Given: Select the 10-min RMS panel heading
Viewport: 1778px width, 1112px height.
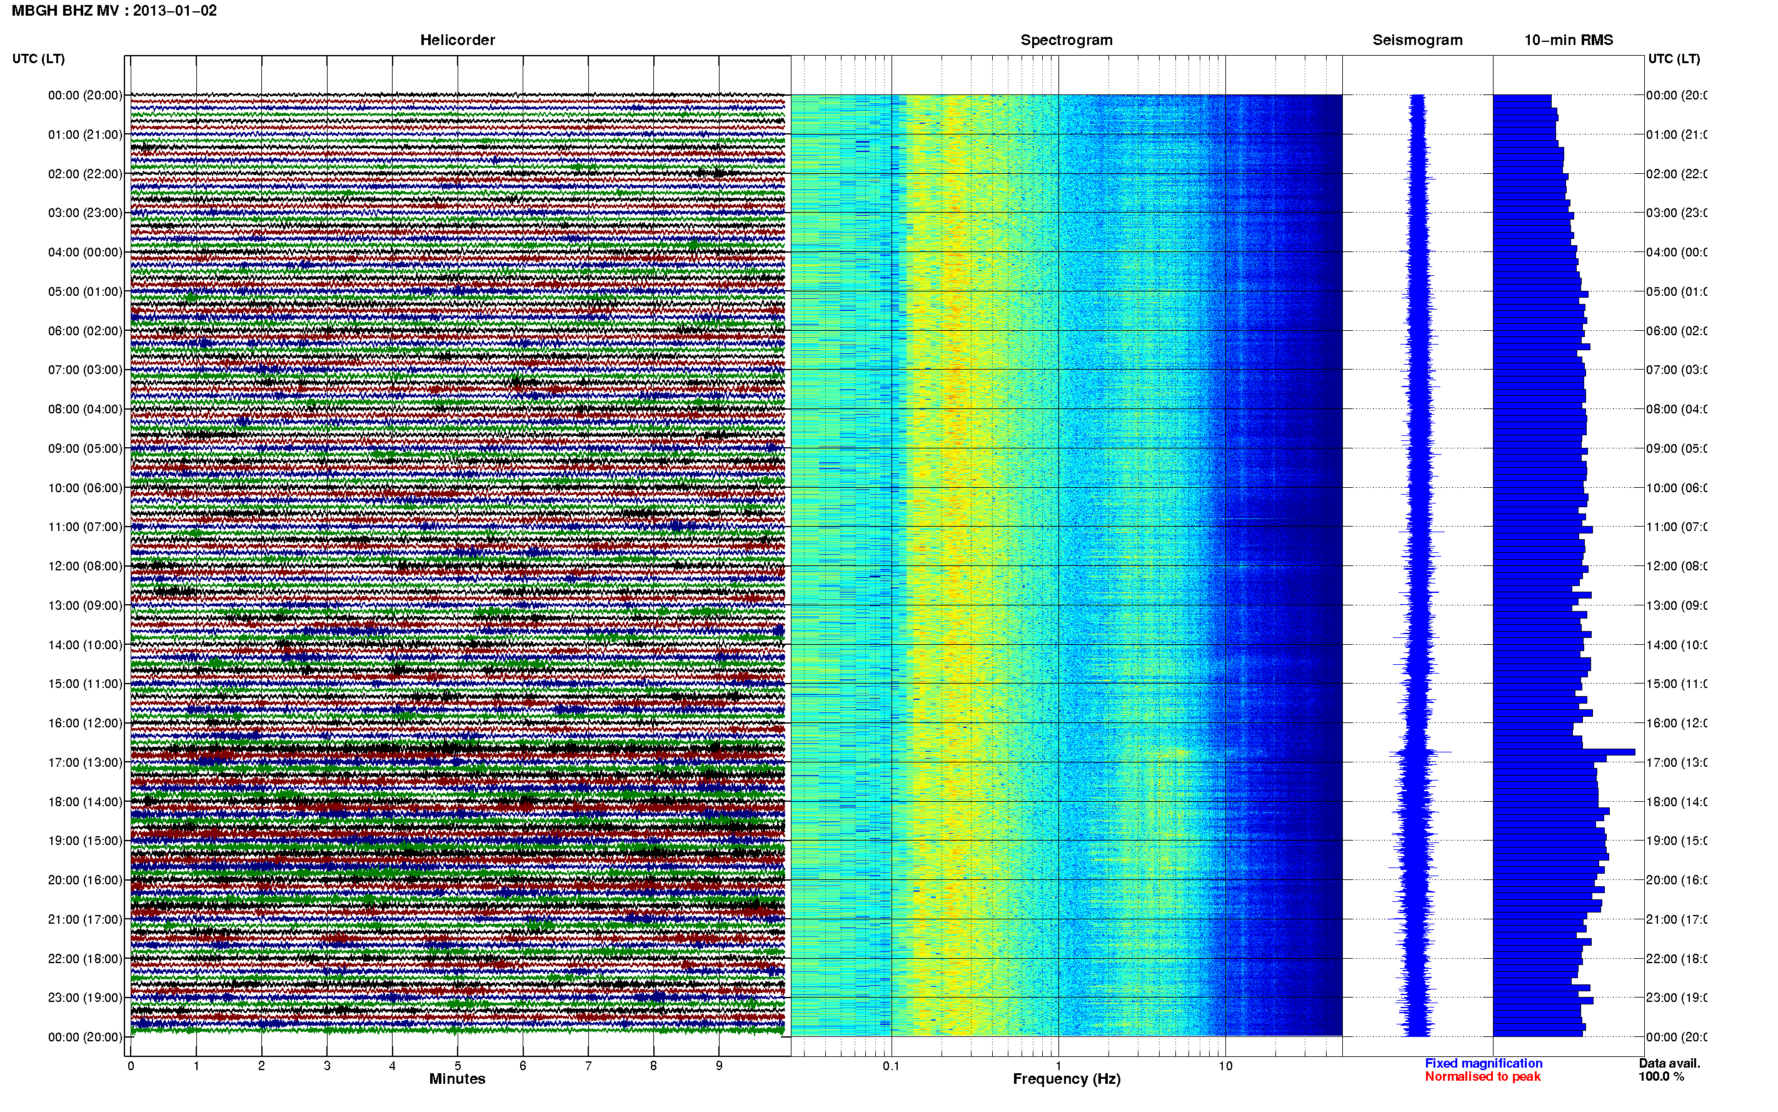Looking at the screenshot, I should click(x=1568, y=40).
